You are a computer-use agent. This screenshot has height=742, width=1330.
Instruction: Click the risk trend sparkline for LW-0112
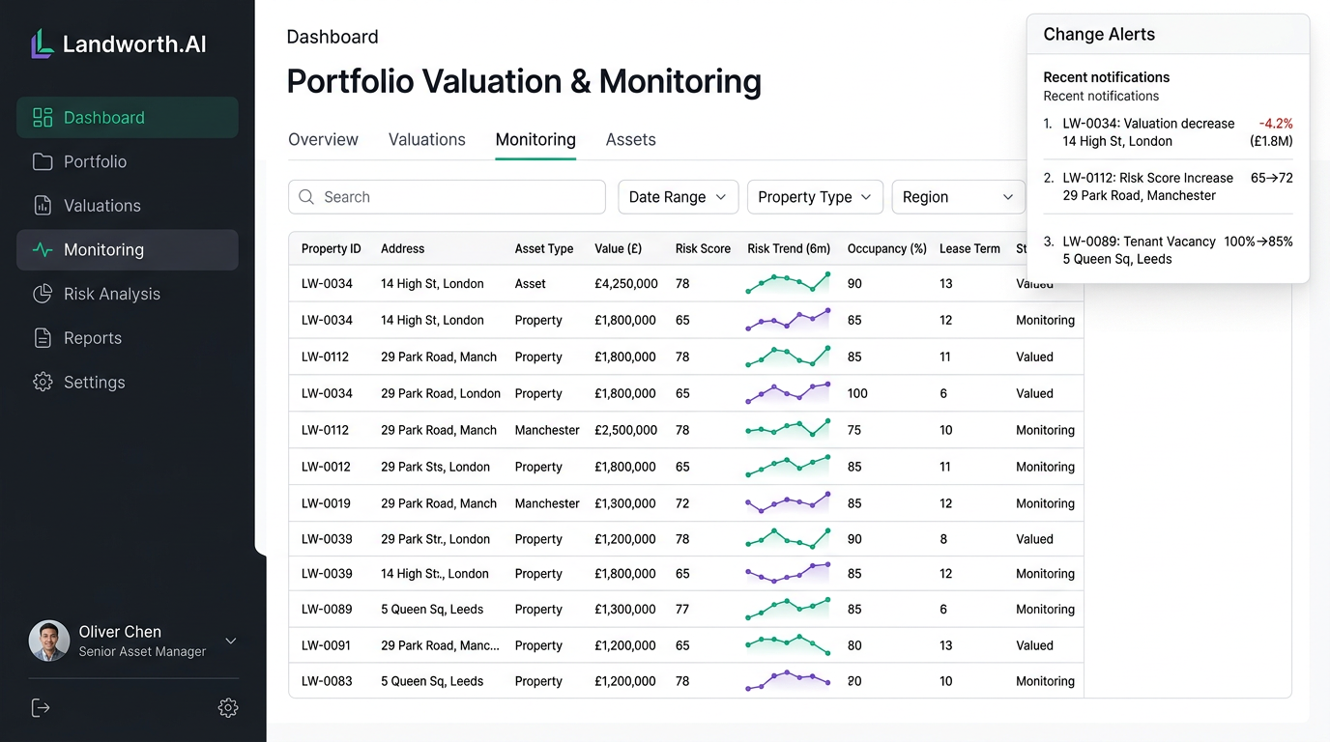coord(787,357)
